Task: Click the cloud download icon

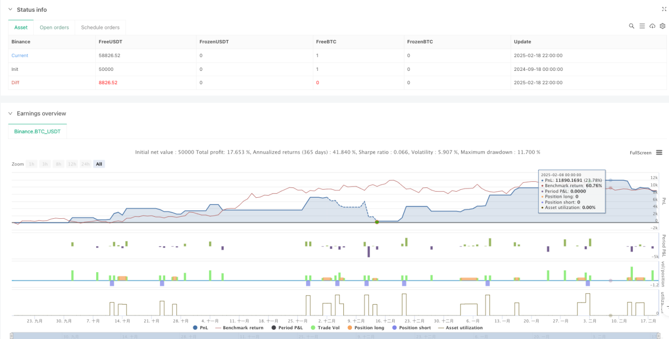Action: (652, 26)
